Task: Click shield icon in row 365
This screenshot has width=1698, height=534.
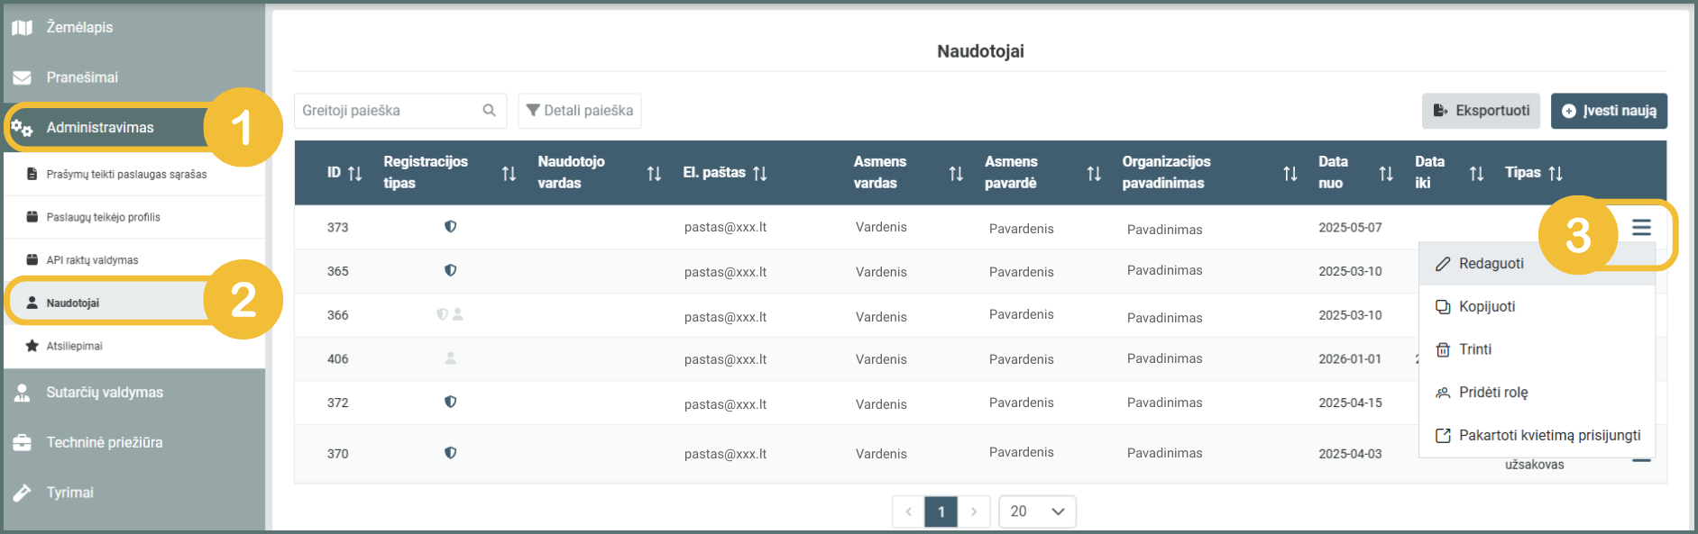Action: tap(450, 270)
